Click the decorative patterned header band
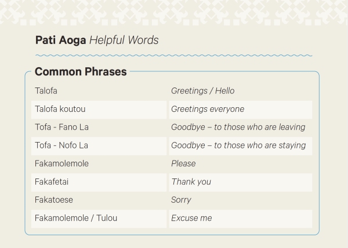Image resolution: width=348 pixels, height=248 pixels. [174, 10]
